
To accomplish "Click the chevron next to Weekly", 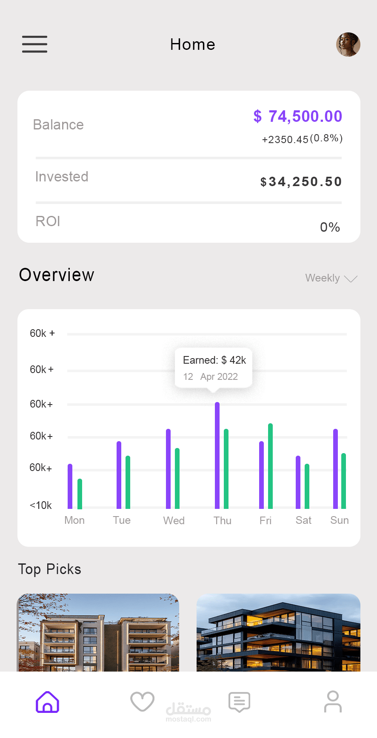I will 351,279.
